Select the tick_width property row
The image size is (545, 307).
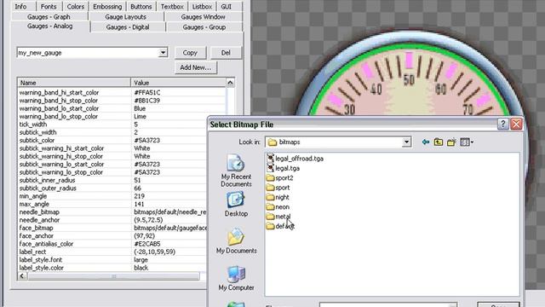[122, 125]
